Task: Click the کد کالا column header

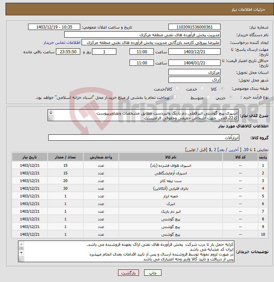Action: 240,157
